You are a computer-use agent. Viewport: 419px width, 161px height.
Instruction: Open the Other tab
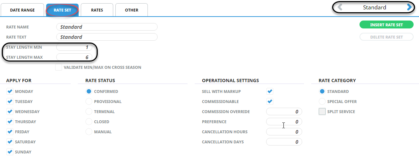pyautogui.click(x=132, y=10)
